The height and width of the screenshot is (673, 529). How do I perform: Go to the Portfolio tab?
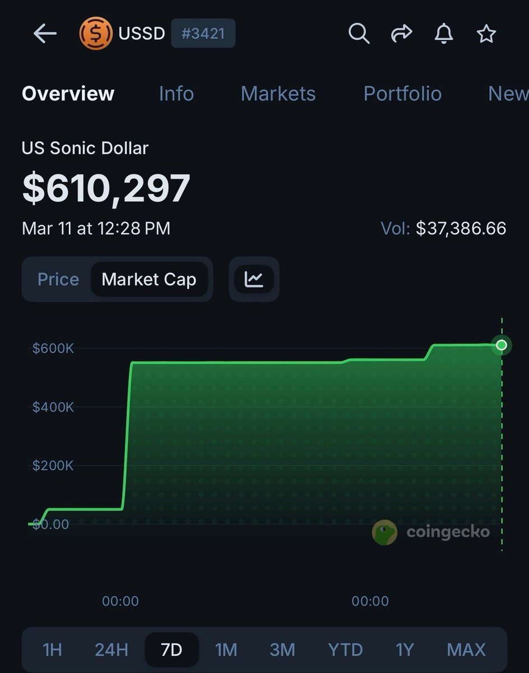coord(402,94)
